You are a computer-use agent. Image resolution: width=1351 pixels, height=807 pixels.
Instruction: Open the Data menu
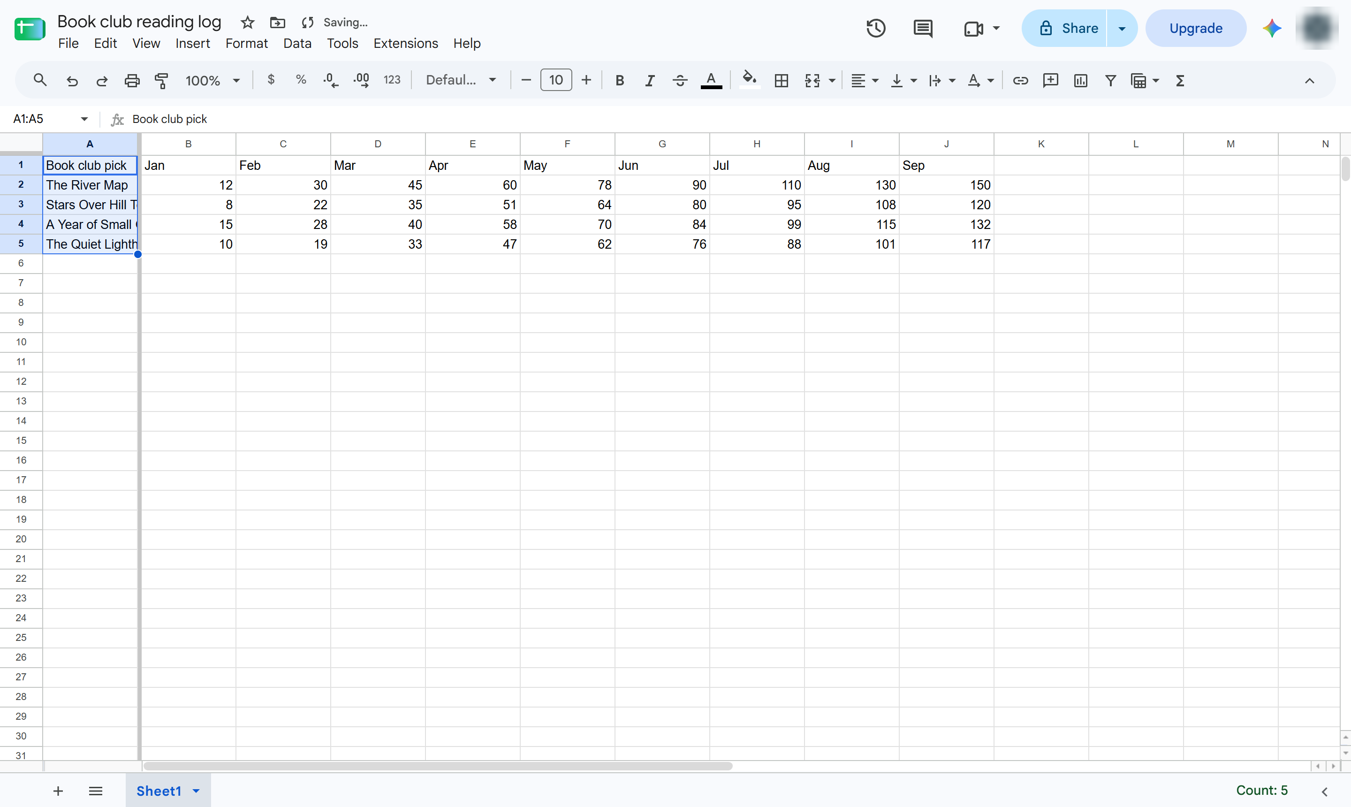[297, 44]
